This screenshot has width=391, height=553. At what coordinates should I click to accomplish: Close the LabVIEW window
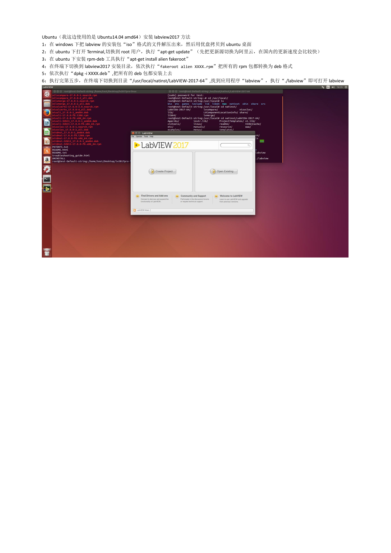(133, 133)
